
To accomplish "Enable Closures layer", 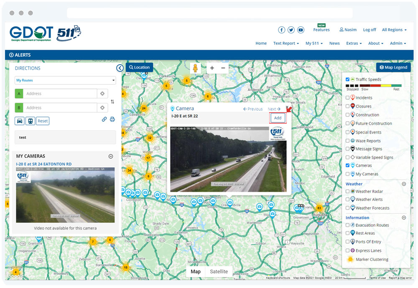I will (x=348, y=106).
